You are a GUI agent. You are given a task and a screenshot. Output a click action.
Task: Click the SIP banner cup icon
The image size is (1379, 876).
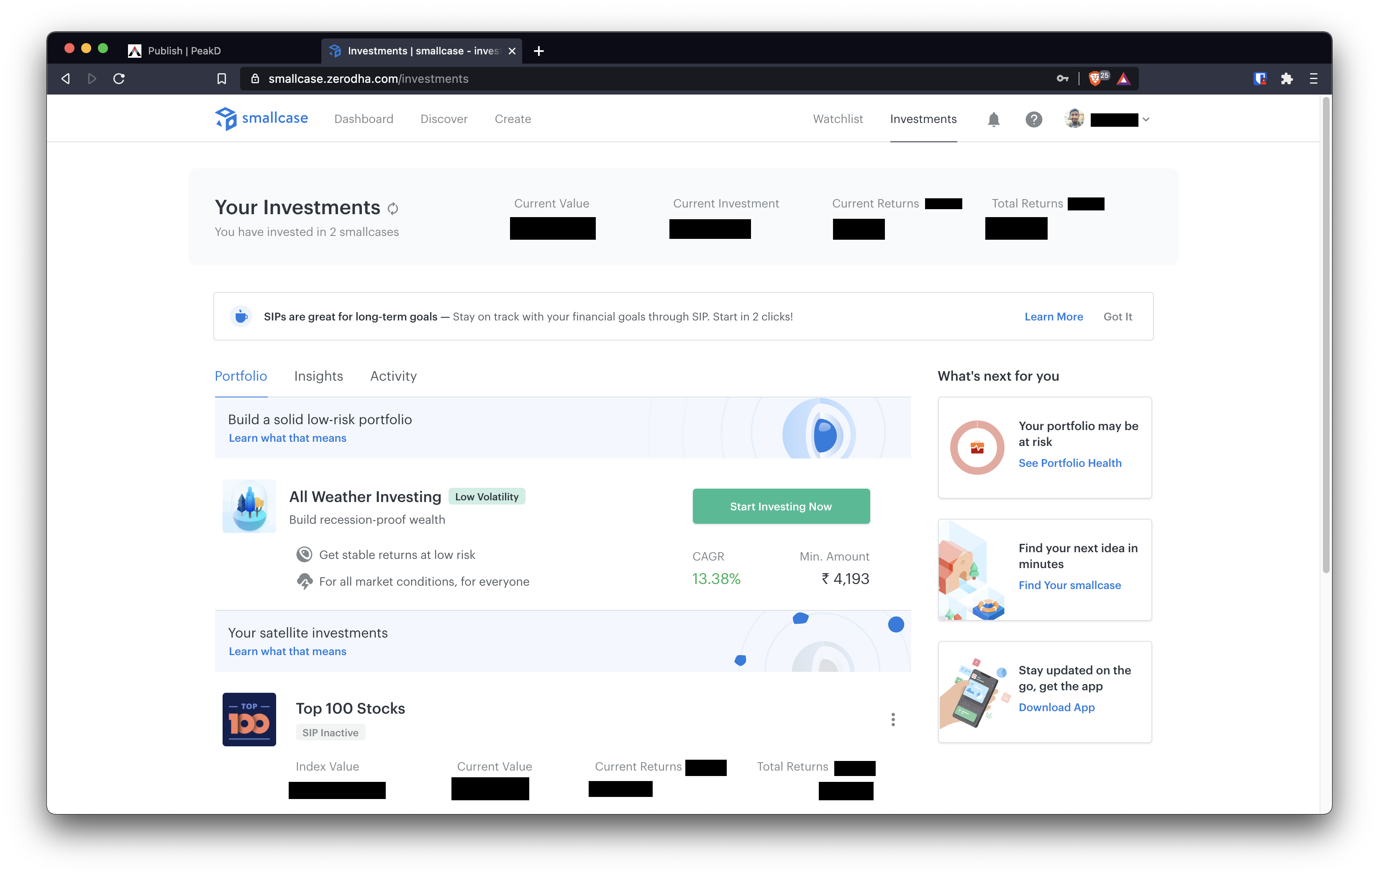(x=241, y=316)
